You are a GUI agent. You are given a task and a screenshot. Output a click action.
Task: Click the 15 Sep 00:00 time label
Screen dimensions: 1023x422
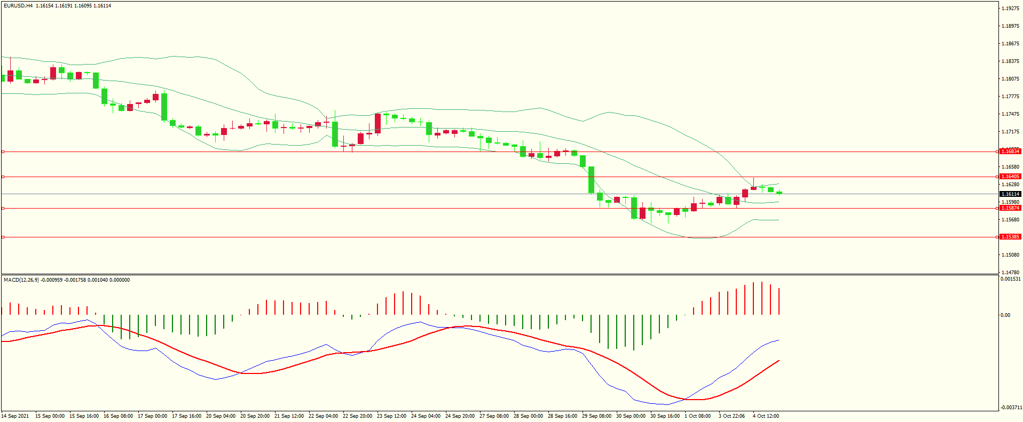click(50, 416)
